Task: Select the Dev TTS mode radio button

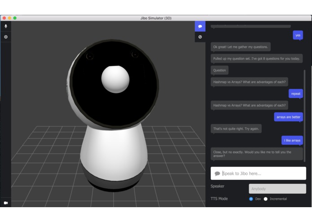Action: pos(251,199)
